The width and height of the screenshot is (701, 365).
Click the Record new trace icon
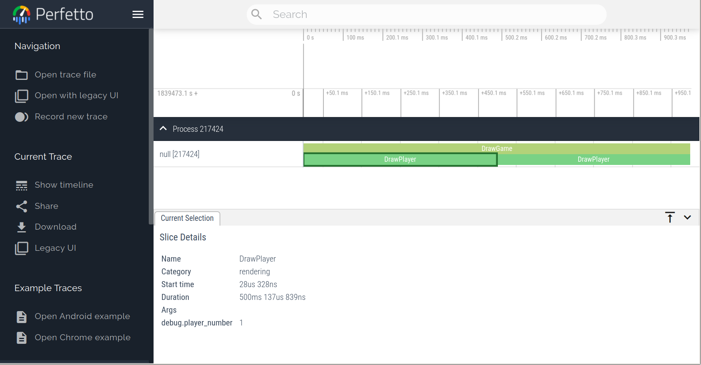[x=21, y=117]
